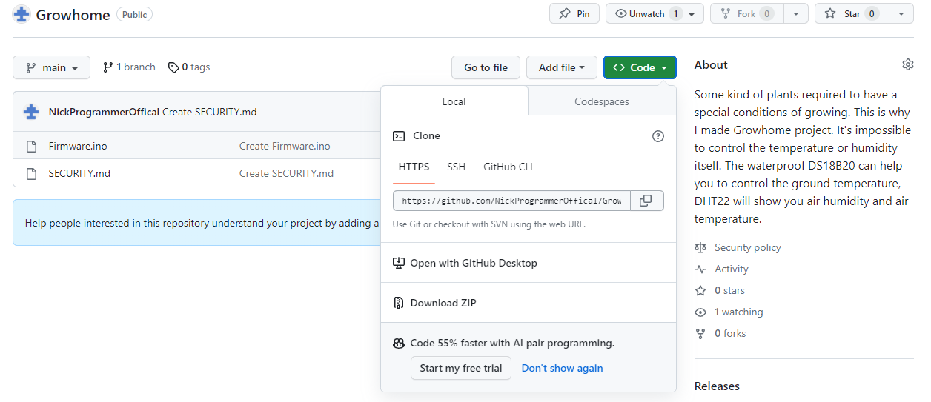Click the clone URL text field

point(512,201)
